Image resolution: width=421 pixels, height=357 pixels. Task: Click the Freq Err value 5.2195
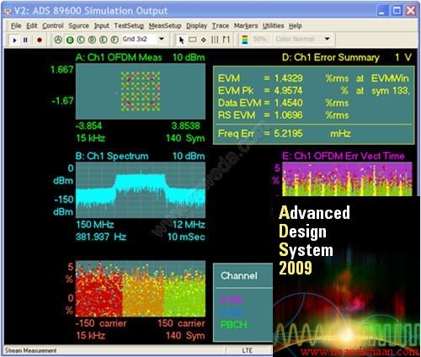289,133
